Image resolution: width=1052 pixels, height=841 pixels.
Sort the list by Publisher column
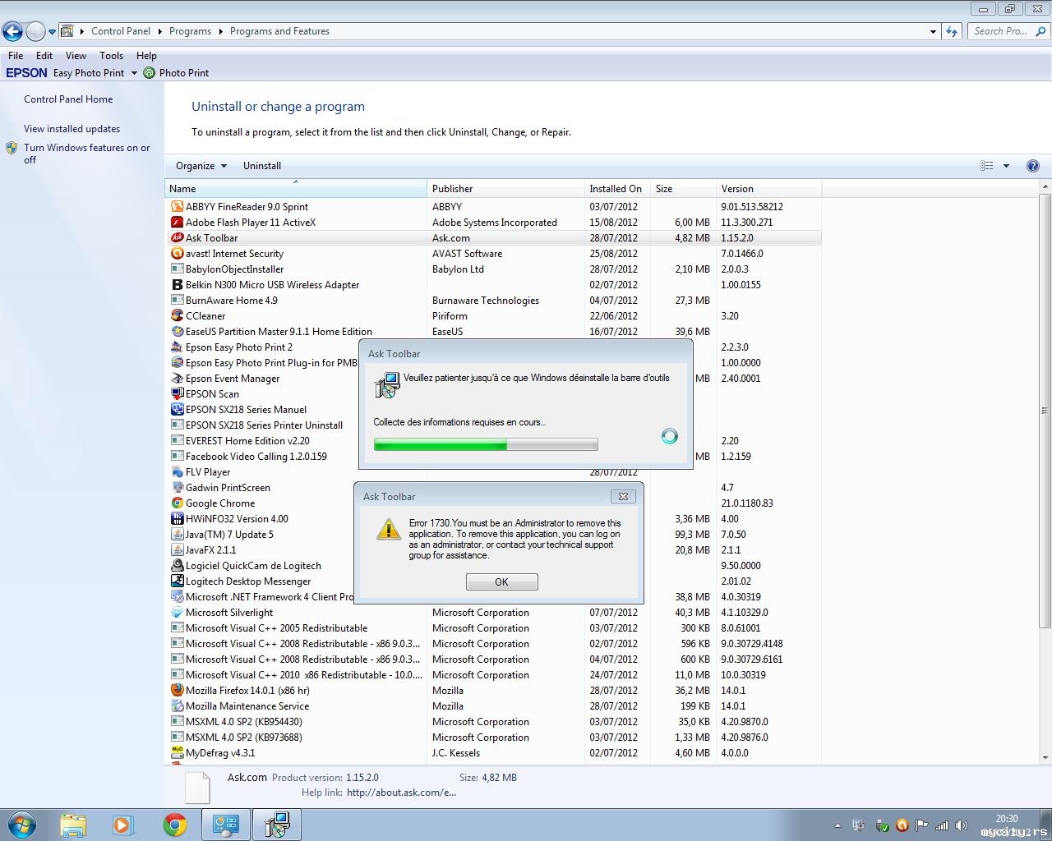tap(453, 189)
